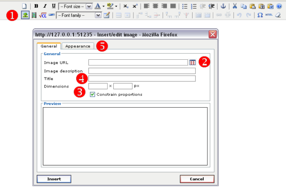
Task: Open the equation editor square-root icon
Action: 43,15
